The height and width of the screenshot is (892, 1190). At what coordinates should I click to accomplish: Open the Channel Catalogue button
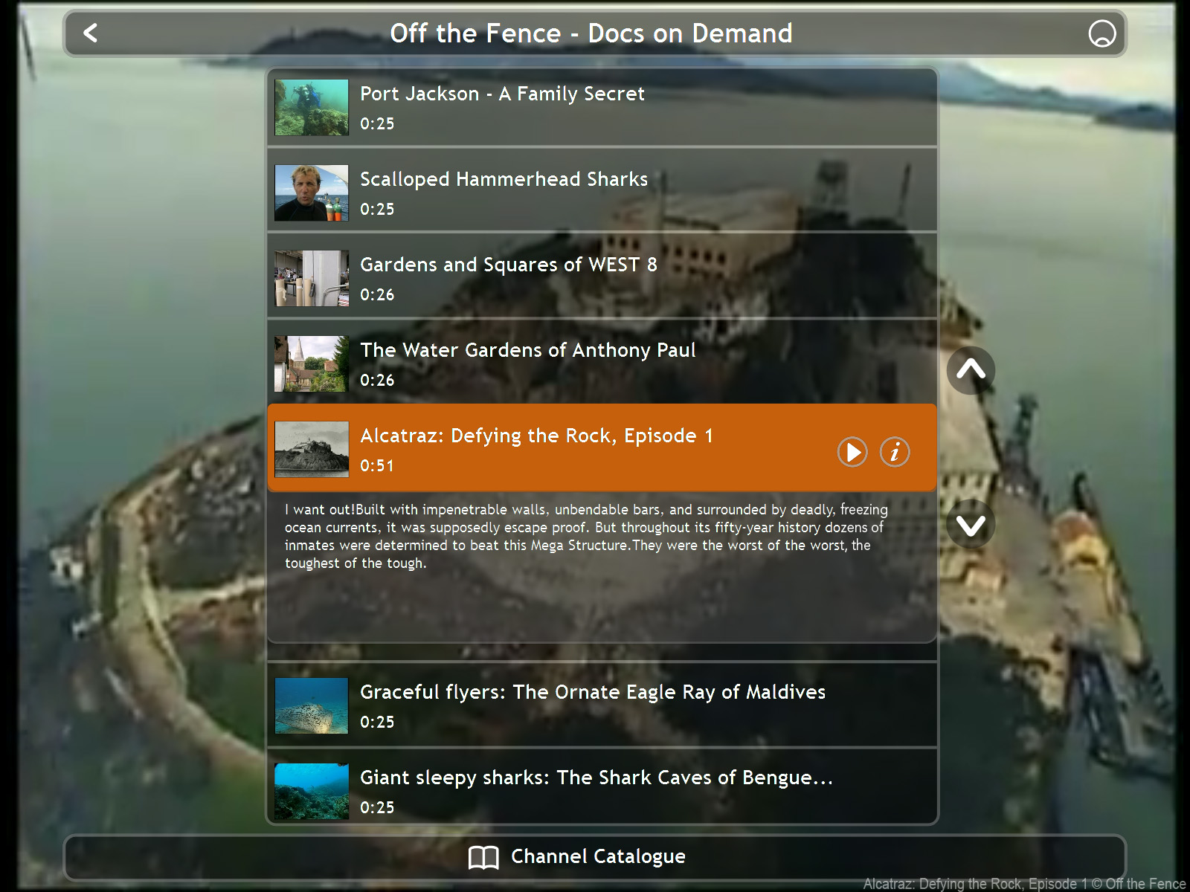click(595, 857)
